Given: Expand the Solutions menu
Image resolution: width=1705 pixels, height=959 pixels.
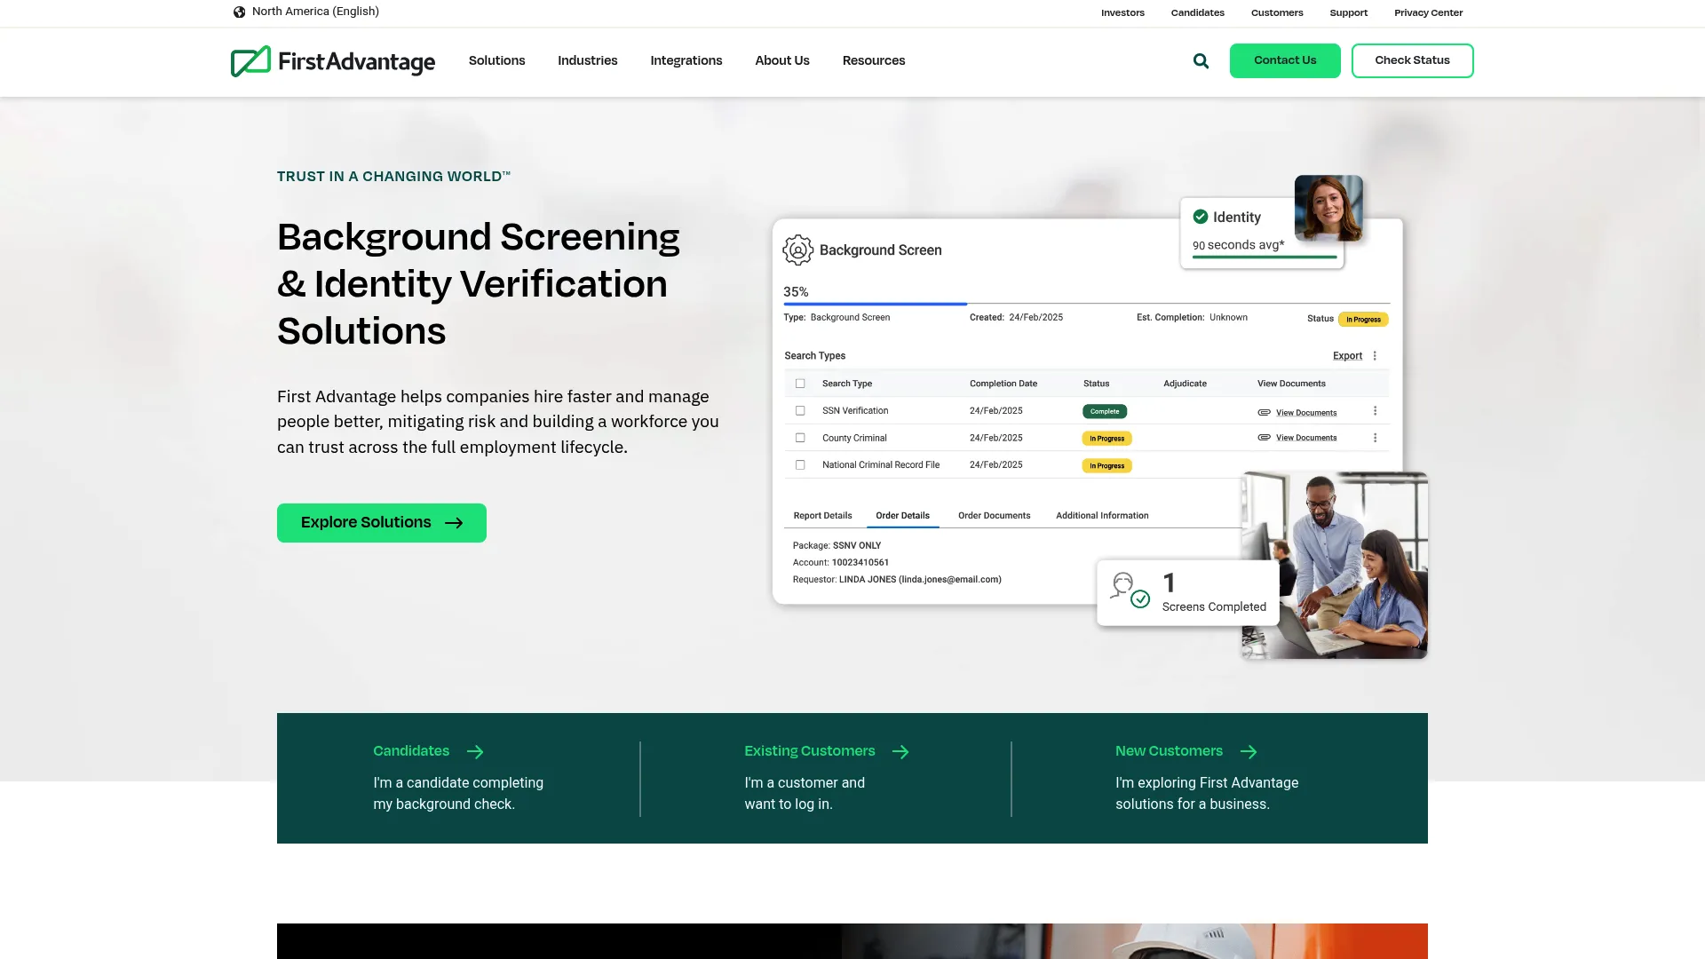Looking at the screenshot, I should coord(496,60).
